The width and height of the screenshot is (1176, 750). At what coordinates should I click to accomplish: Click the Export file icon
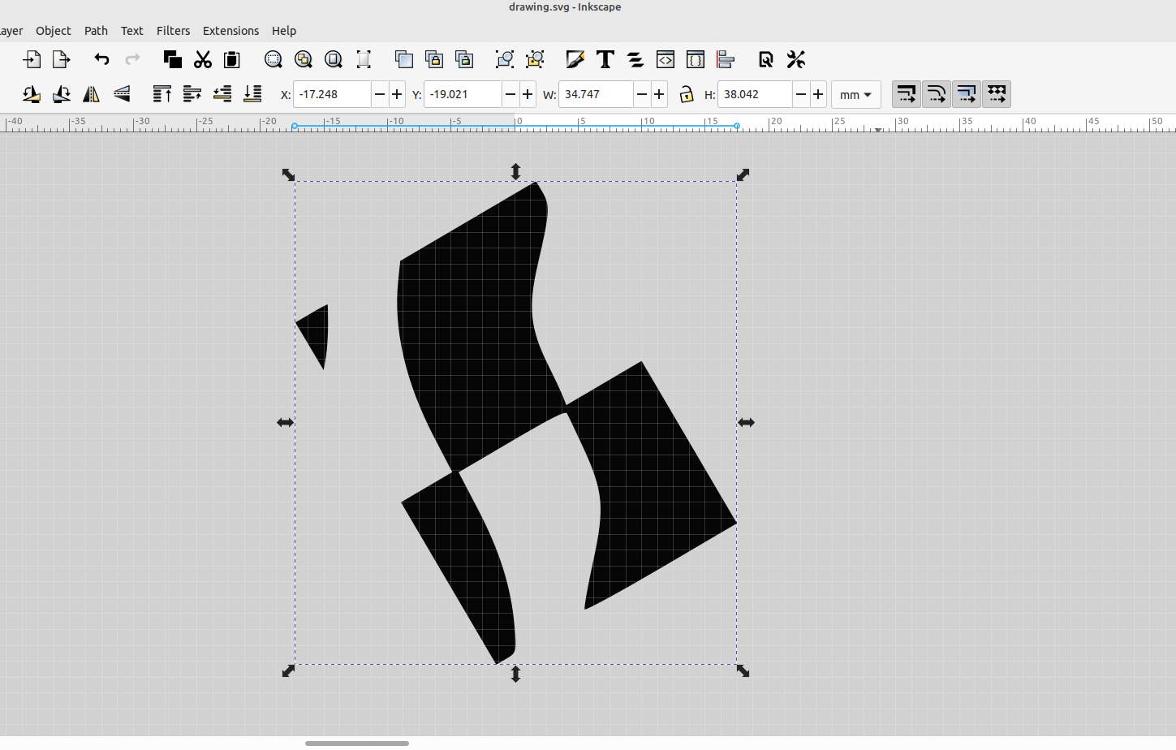click(x=62, y=59)
